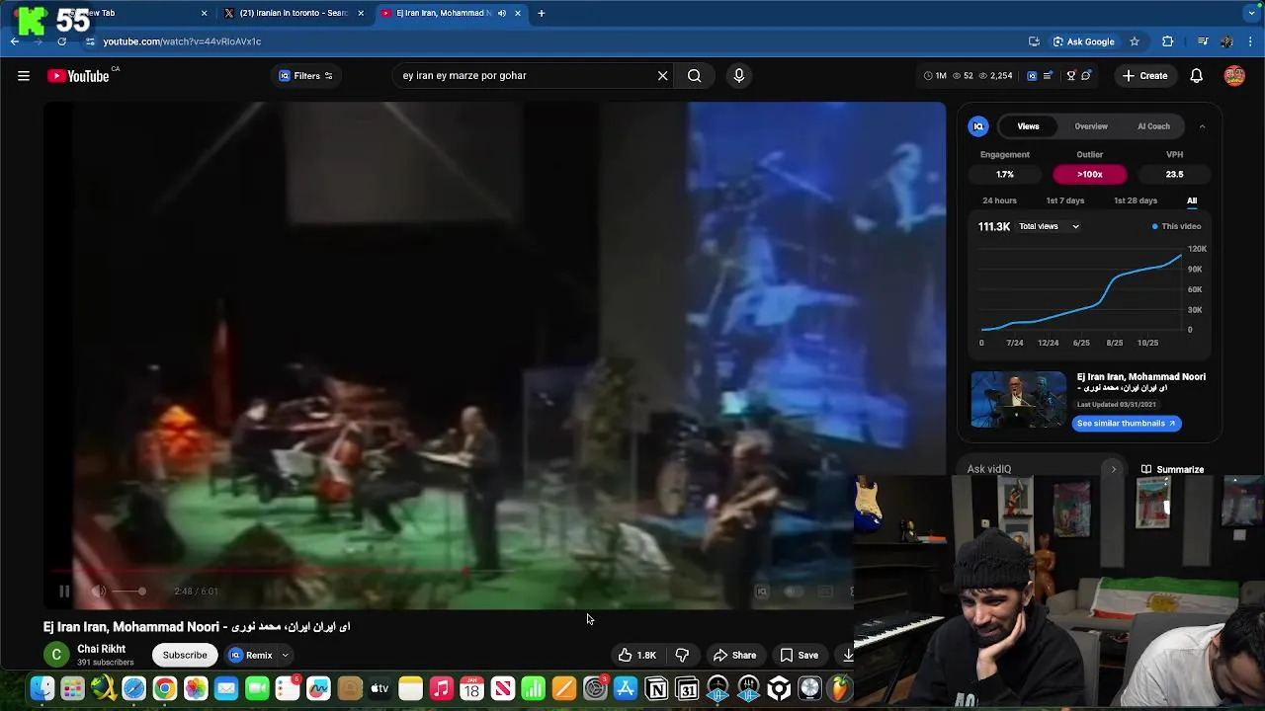Open Notion from the Dock
Screen dimensions: 1265x711
click(x=656, y=688)
